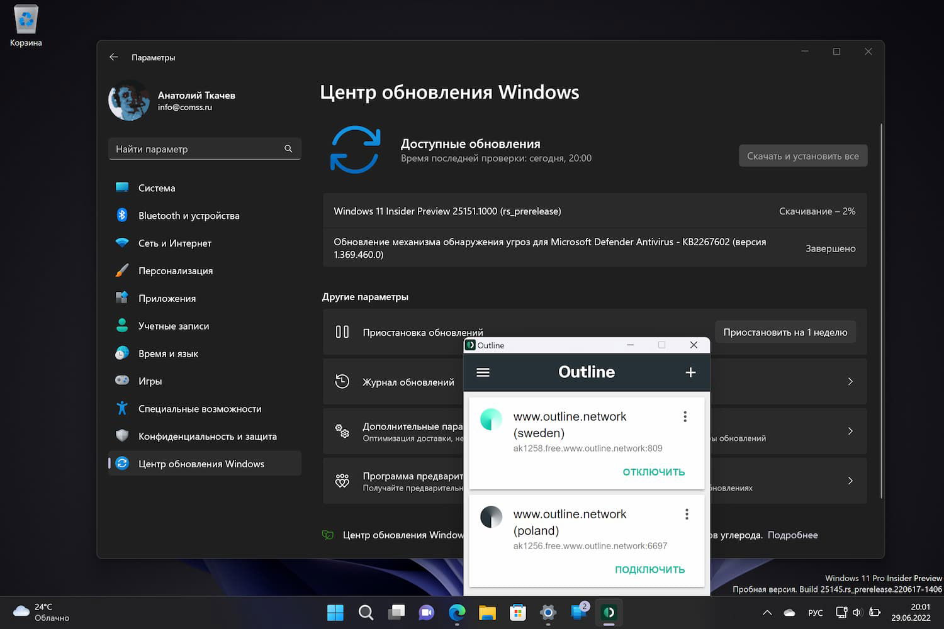
Task: Expand hidden icons in system tray
Action: point(767,612)
